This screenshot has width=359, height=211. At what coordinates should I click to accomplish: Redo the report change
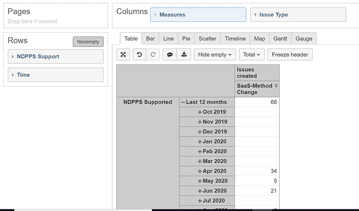point(153,55)
